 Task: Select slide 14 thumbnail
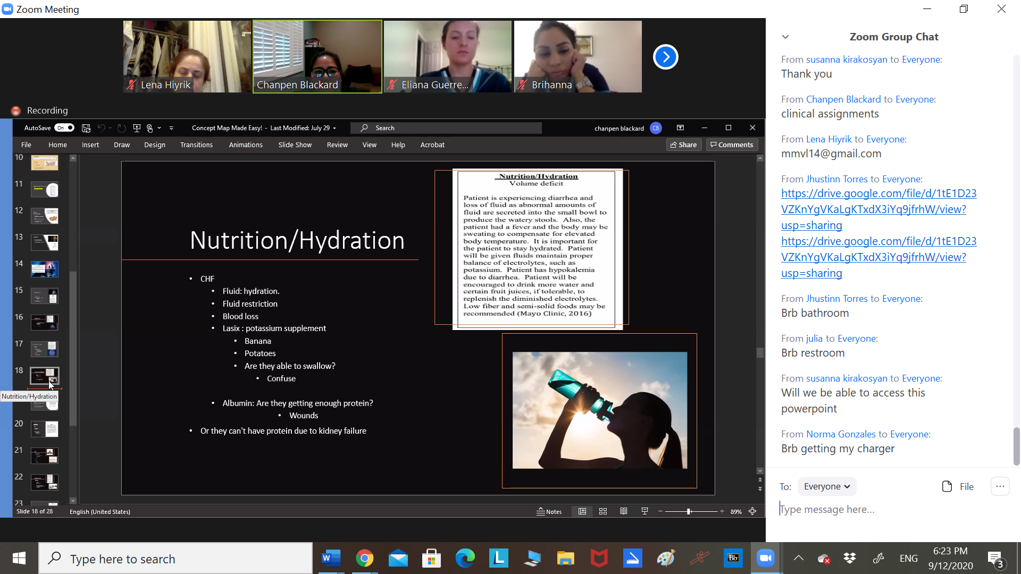tap(45, 269)
